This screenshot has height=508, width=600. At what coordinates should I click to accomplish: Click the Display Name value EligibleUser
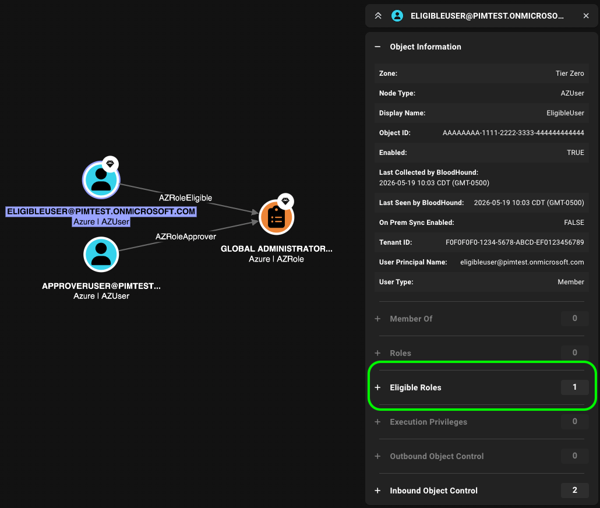click(x=565, y=113)
